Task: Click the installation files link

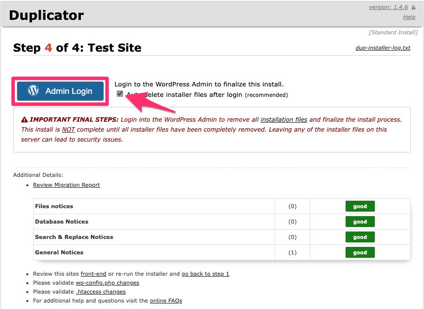Action: [x=284, y=120]
